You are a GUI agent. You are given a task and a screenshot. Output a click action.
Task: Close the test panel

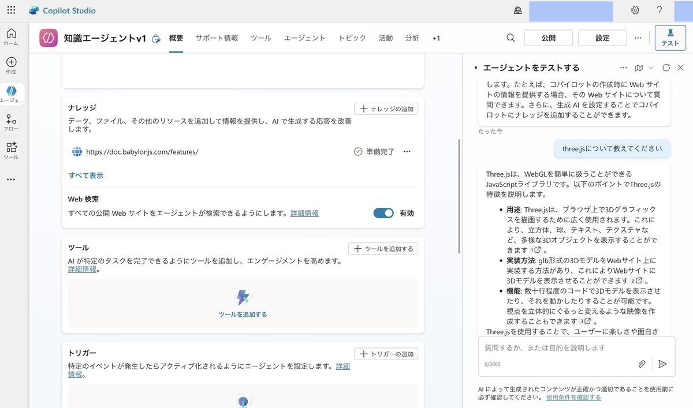click(680, 68)
